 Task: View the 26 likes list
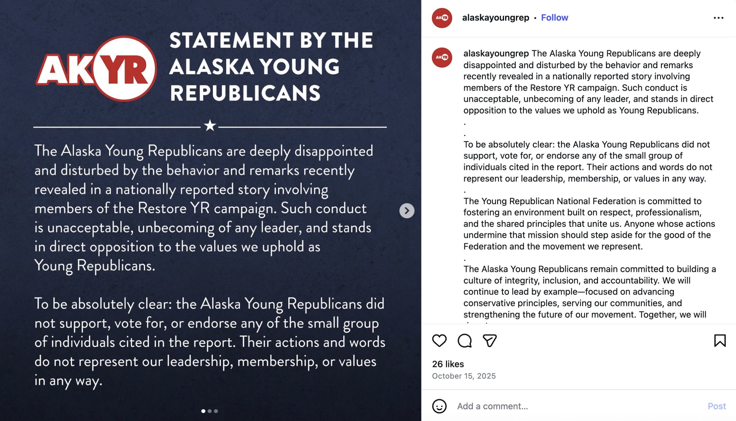click(448, 364)
